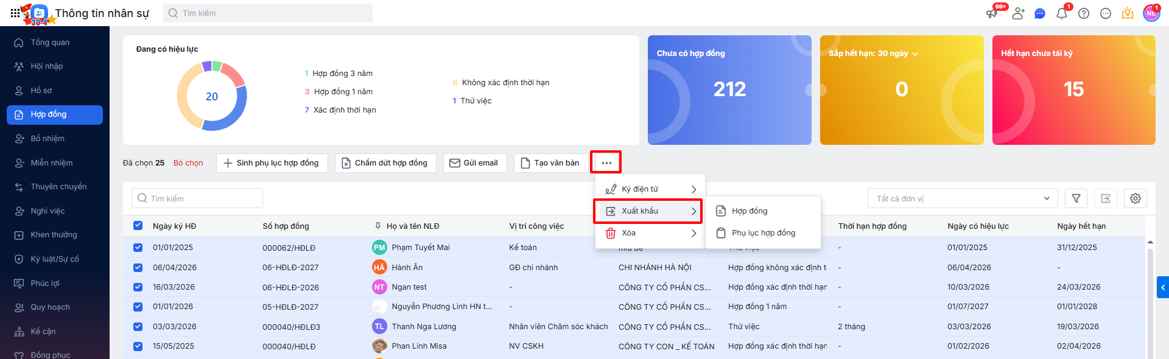Viewport: 1169px width, 359px height.
Task: Focus the table Tìm kiếm search field
Action: pyautogui.click(x=197, y=198)
